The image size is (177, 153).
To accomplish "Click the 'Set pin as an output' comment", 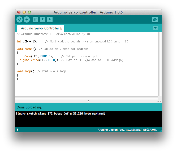I will [x=79, y=56].
